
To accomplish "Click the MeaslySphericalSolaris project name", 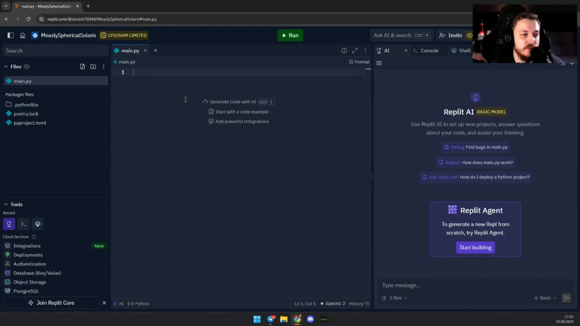I will tap(68, 35).
